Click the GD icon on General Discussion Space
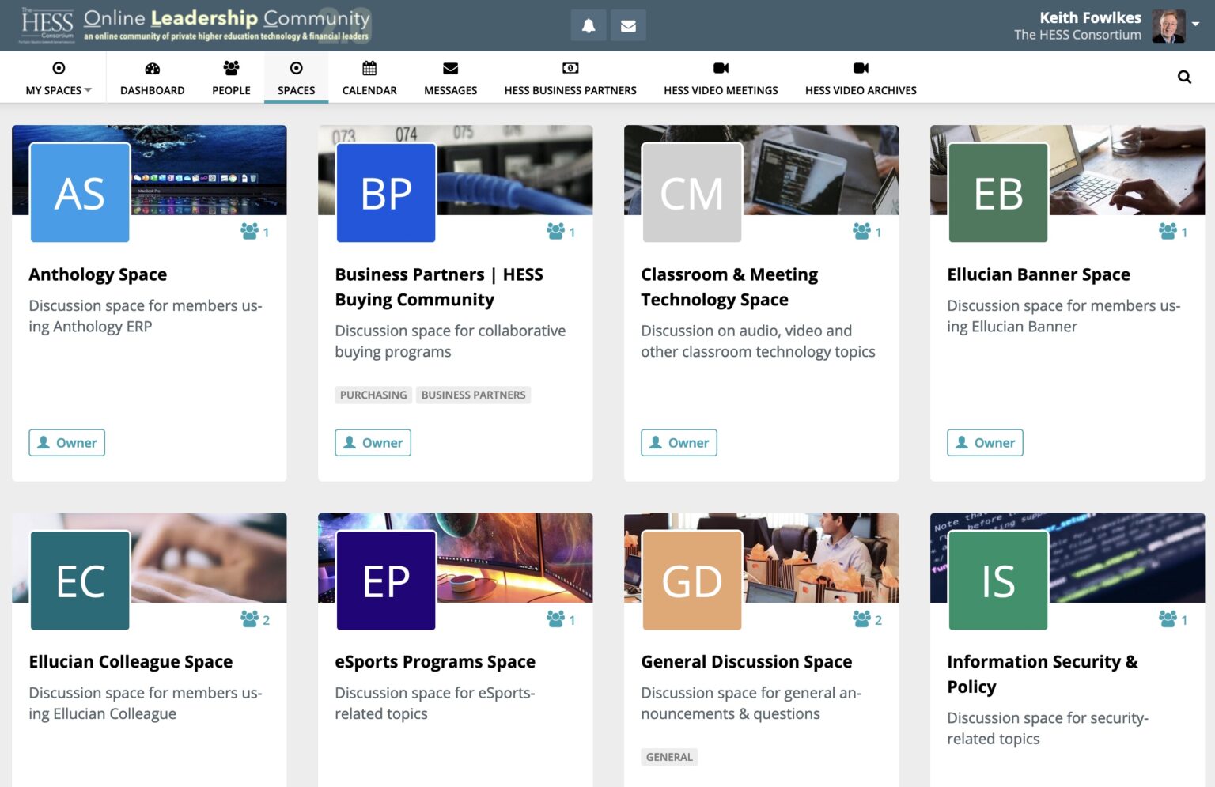Screen dimensions: 1215x787 [691, 579]
